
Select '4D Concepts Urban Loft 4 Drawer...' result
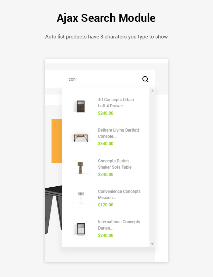(116, 102)
